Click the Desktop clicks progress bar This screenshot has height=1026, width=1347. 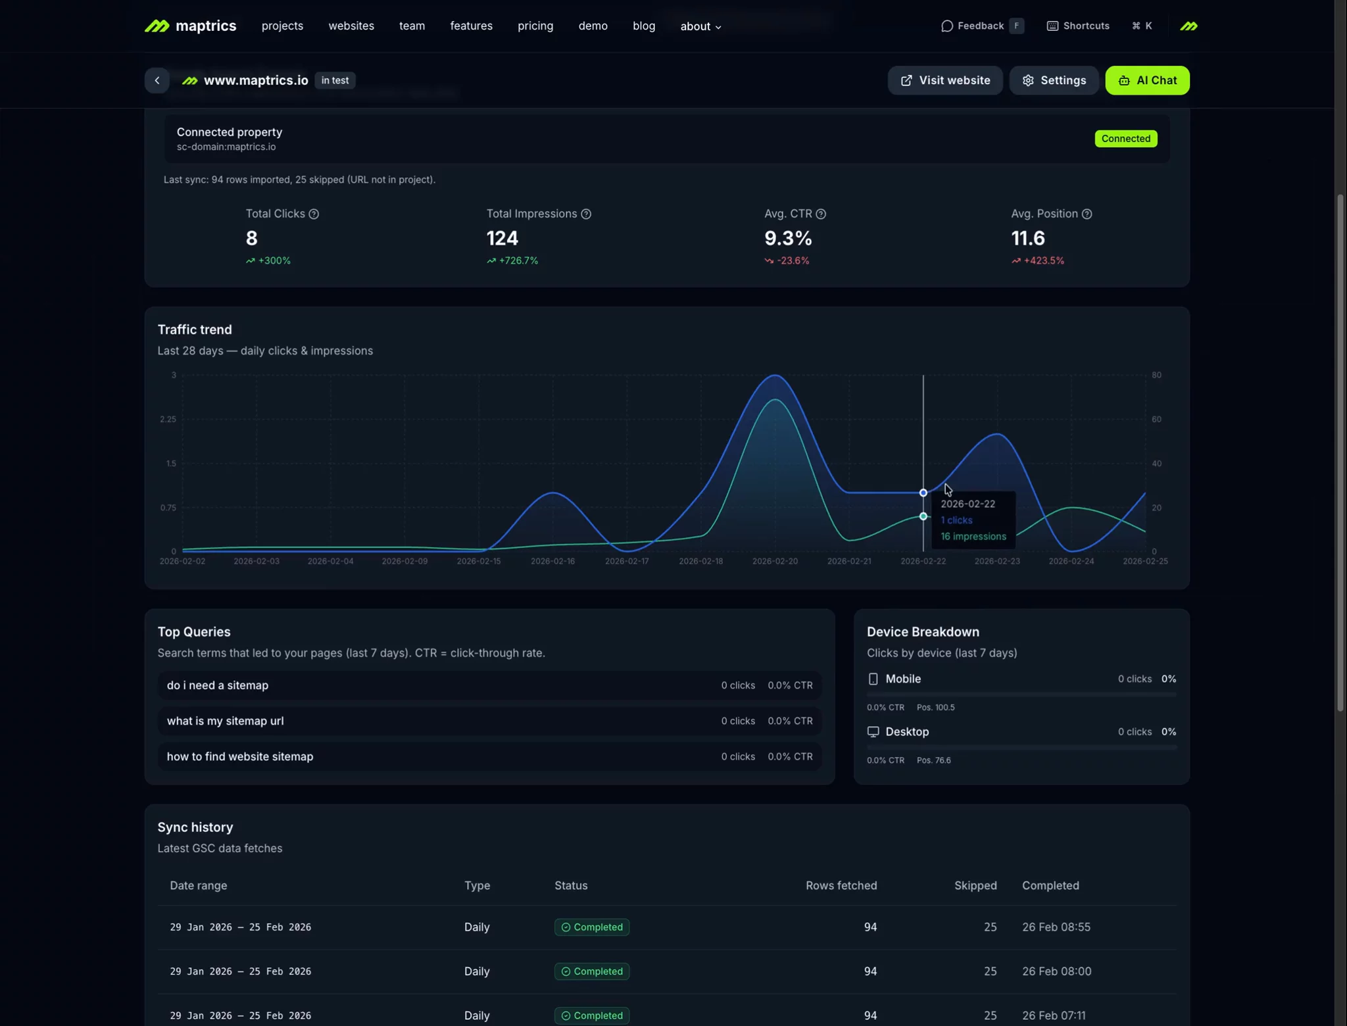[1021, 747]
